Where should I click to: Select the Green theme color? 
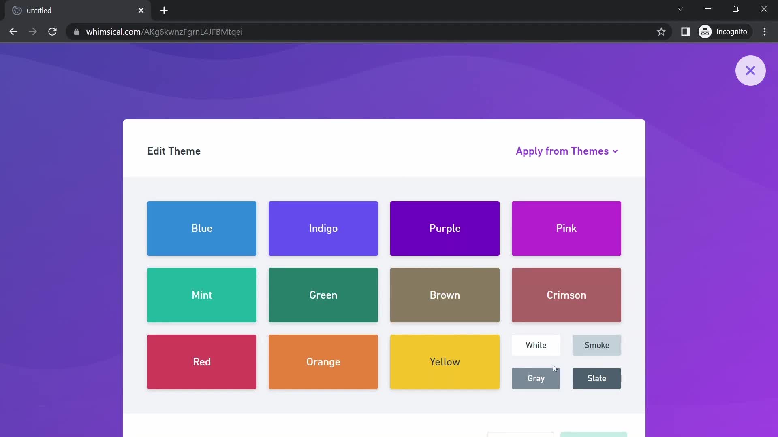323,295
